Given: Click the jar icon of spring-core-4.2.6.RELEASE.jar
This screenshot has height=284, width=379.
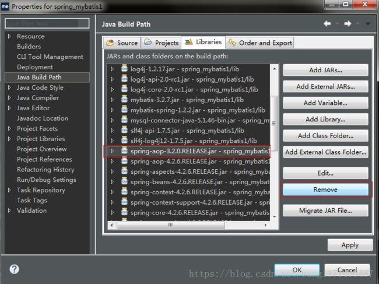Looking at the screenshot, I should pyautogui.click(x=124, y=212).
